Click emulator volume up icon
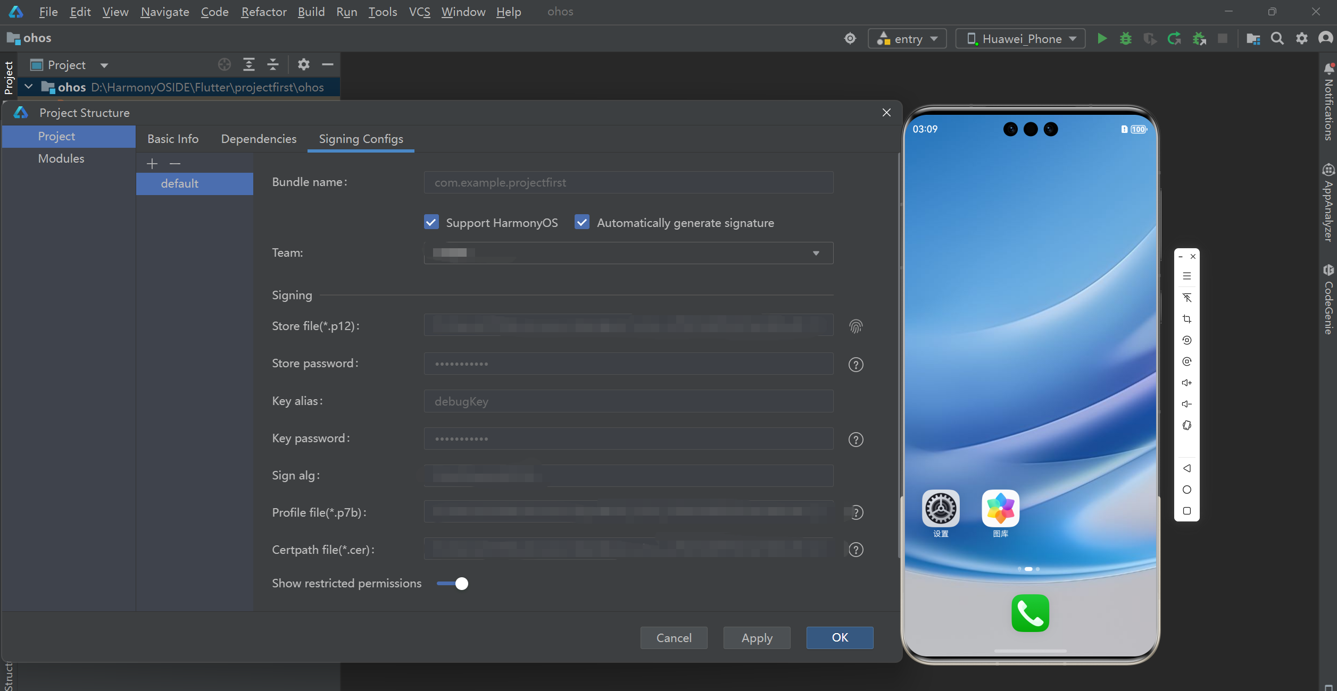 (x=1186, y=383)
